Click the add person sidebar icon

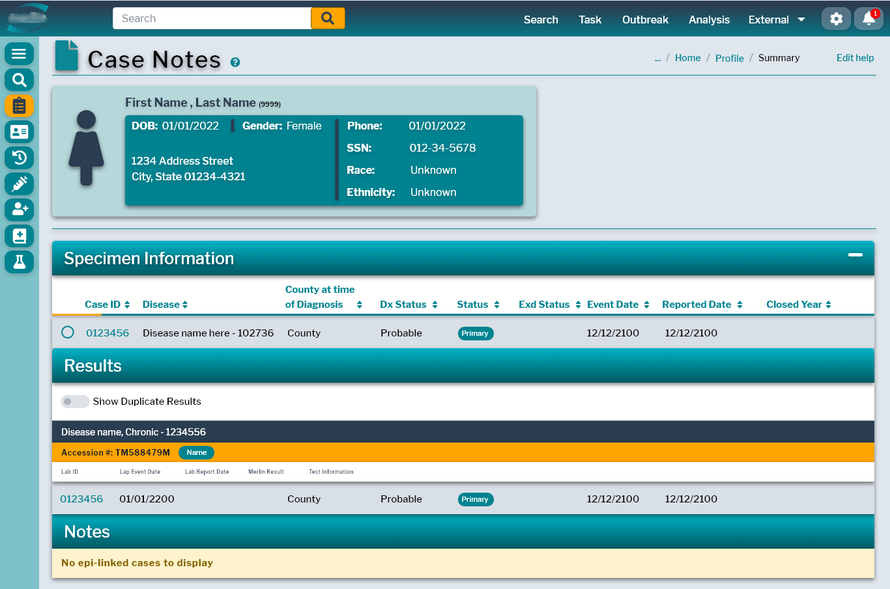(19, 210)
